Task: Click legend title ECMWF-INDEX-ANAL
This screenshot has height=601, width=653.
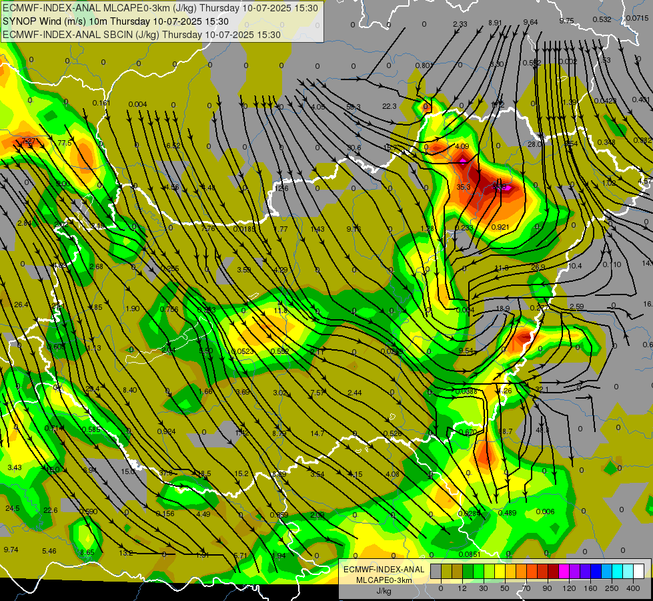Action: [384, 570]
